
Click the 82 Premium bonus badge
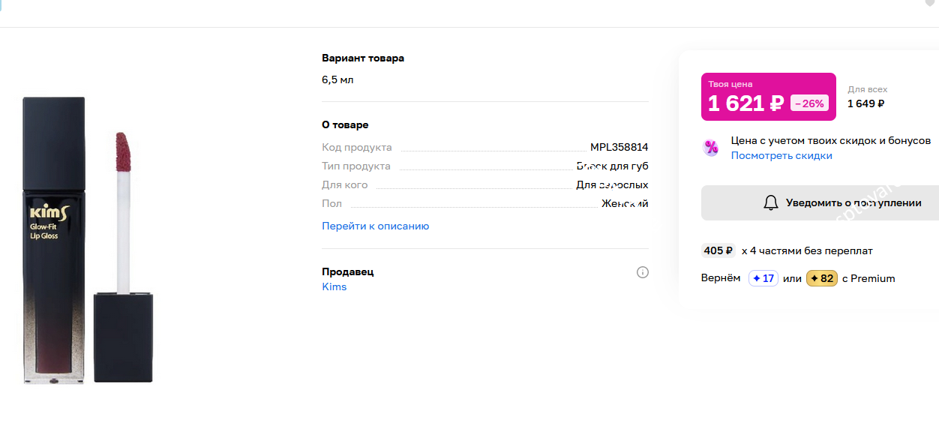click(822, 278)
